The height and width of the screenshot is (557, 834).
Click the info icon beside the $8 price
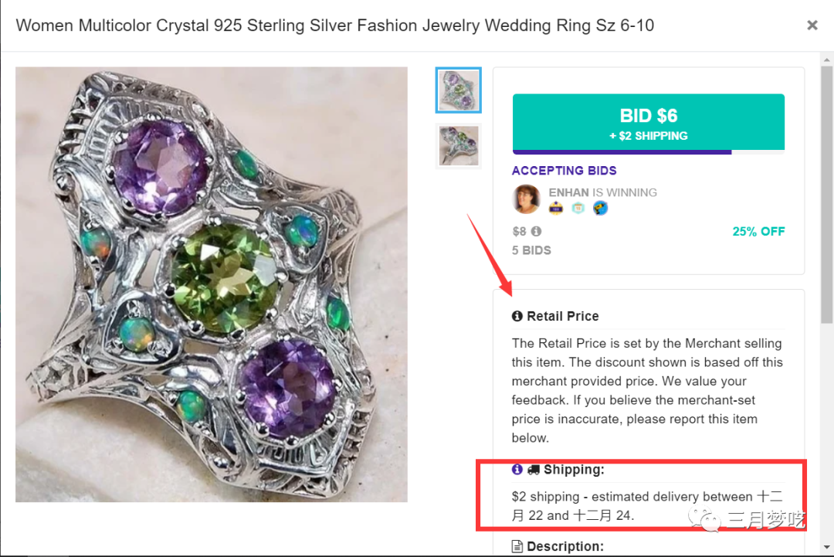536,231
